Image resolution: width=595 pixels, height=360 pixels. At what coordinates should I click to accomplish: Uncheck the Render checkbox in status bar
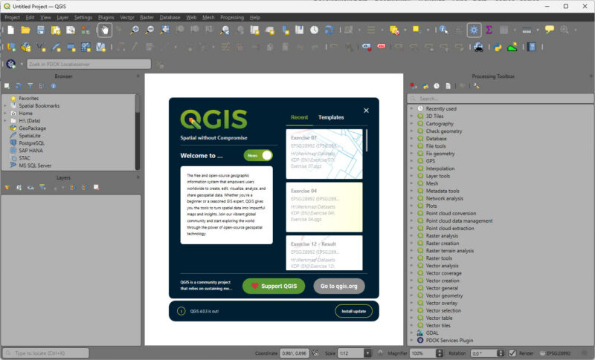512,353
